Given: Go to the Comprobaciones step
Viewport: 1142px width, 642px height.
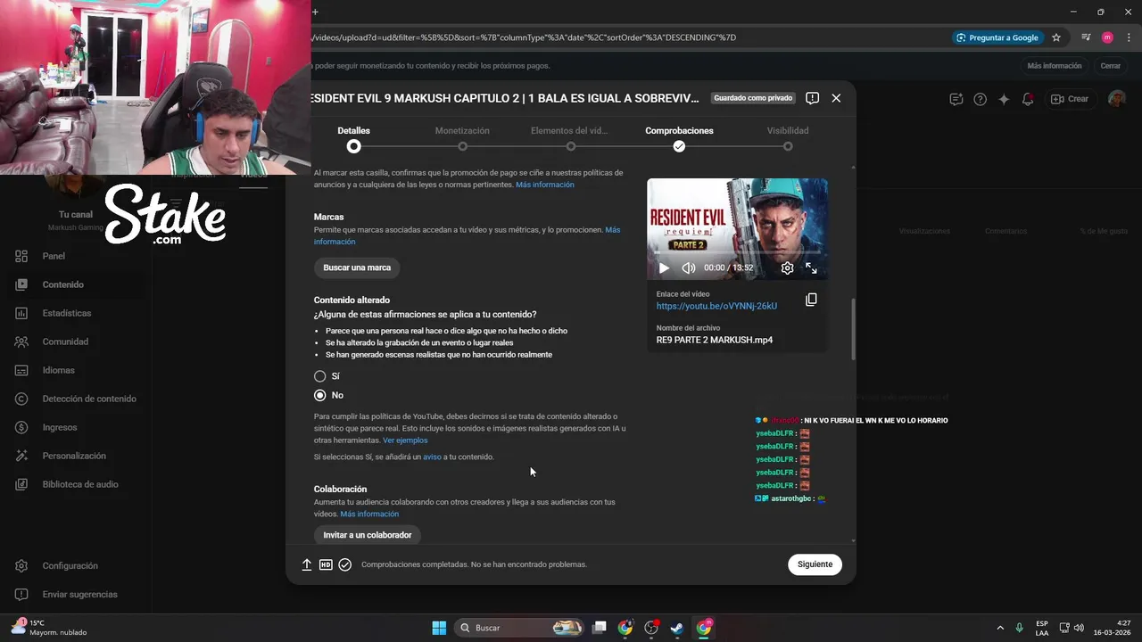Looking at the screenshot, I should pyautogui.click(x=679, y=137).
